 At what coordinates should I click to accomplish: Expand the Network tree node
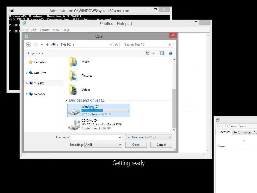point(27,94)
